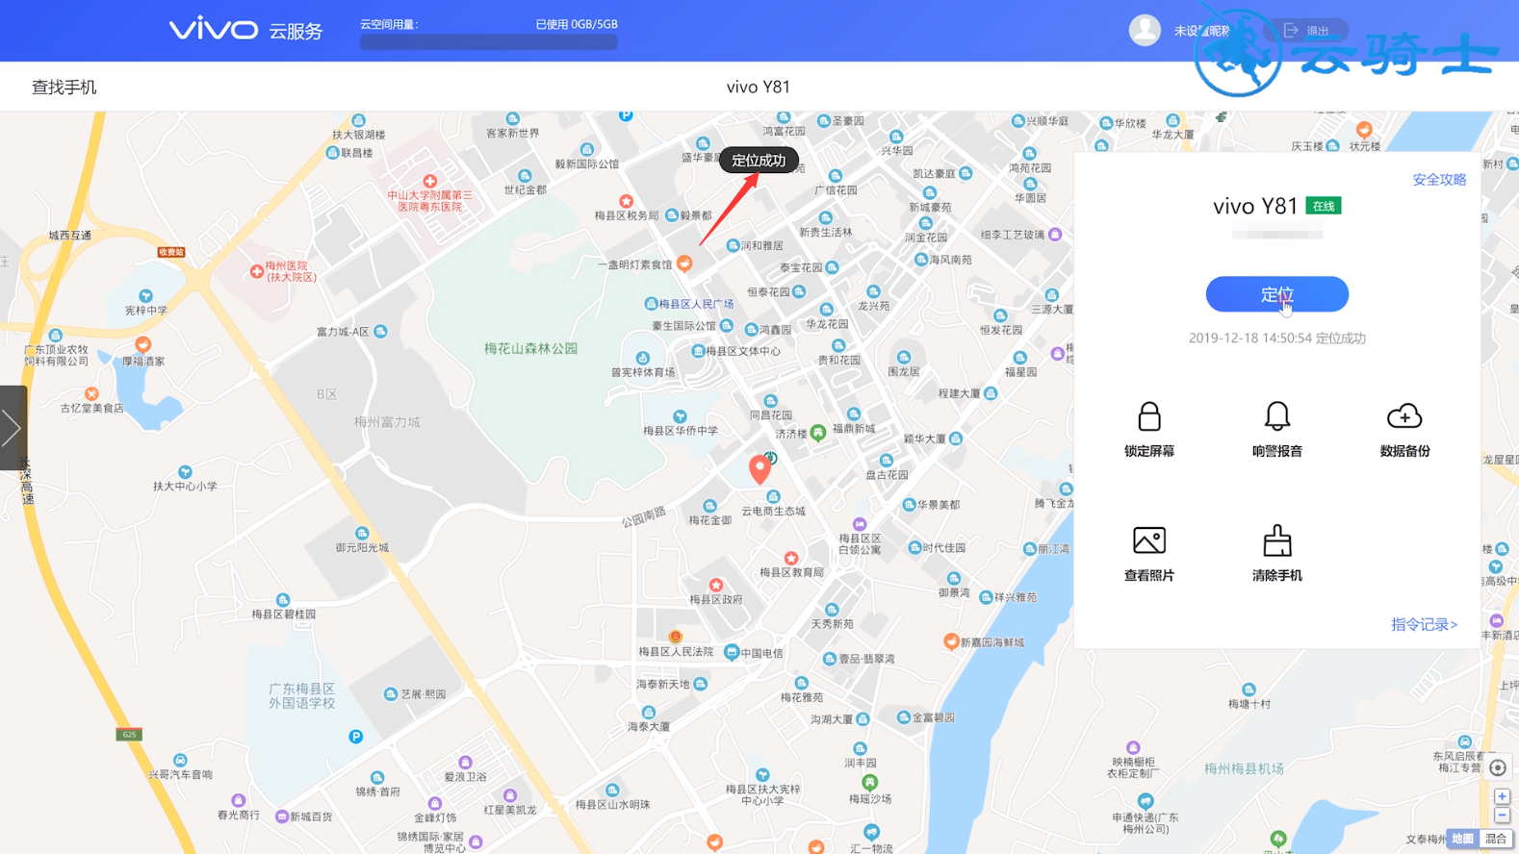Click the green 在线 online status badge
Viewport: 1519px width, 854px height.
pyautogui.click(x=1324, y=206)
